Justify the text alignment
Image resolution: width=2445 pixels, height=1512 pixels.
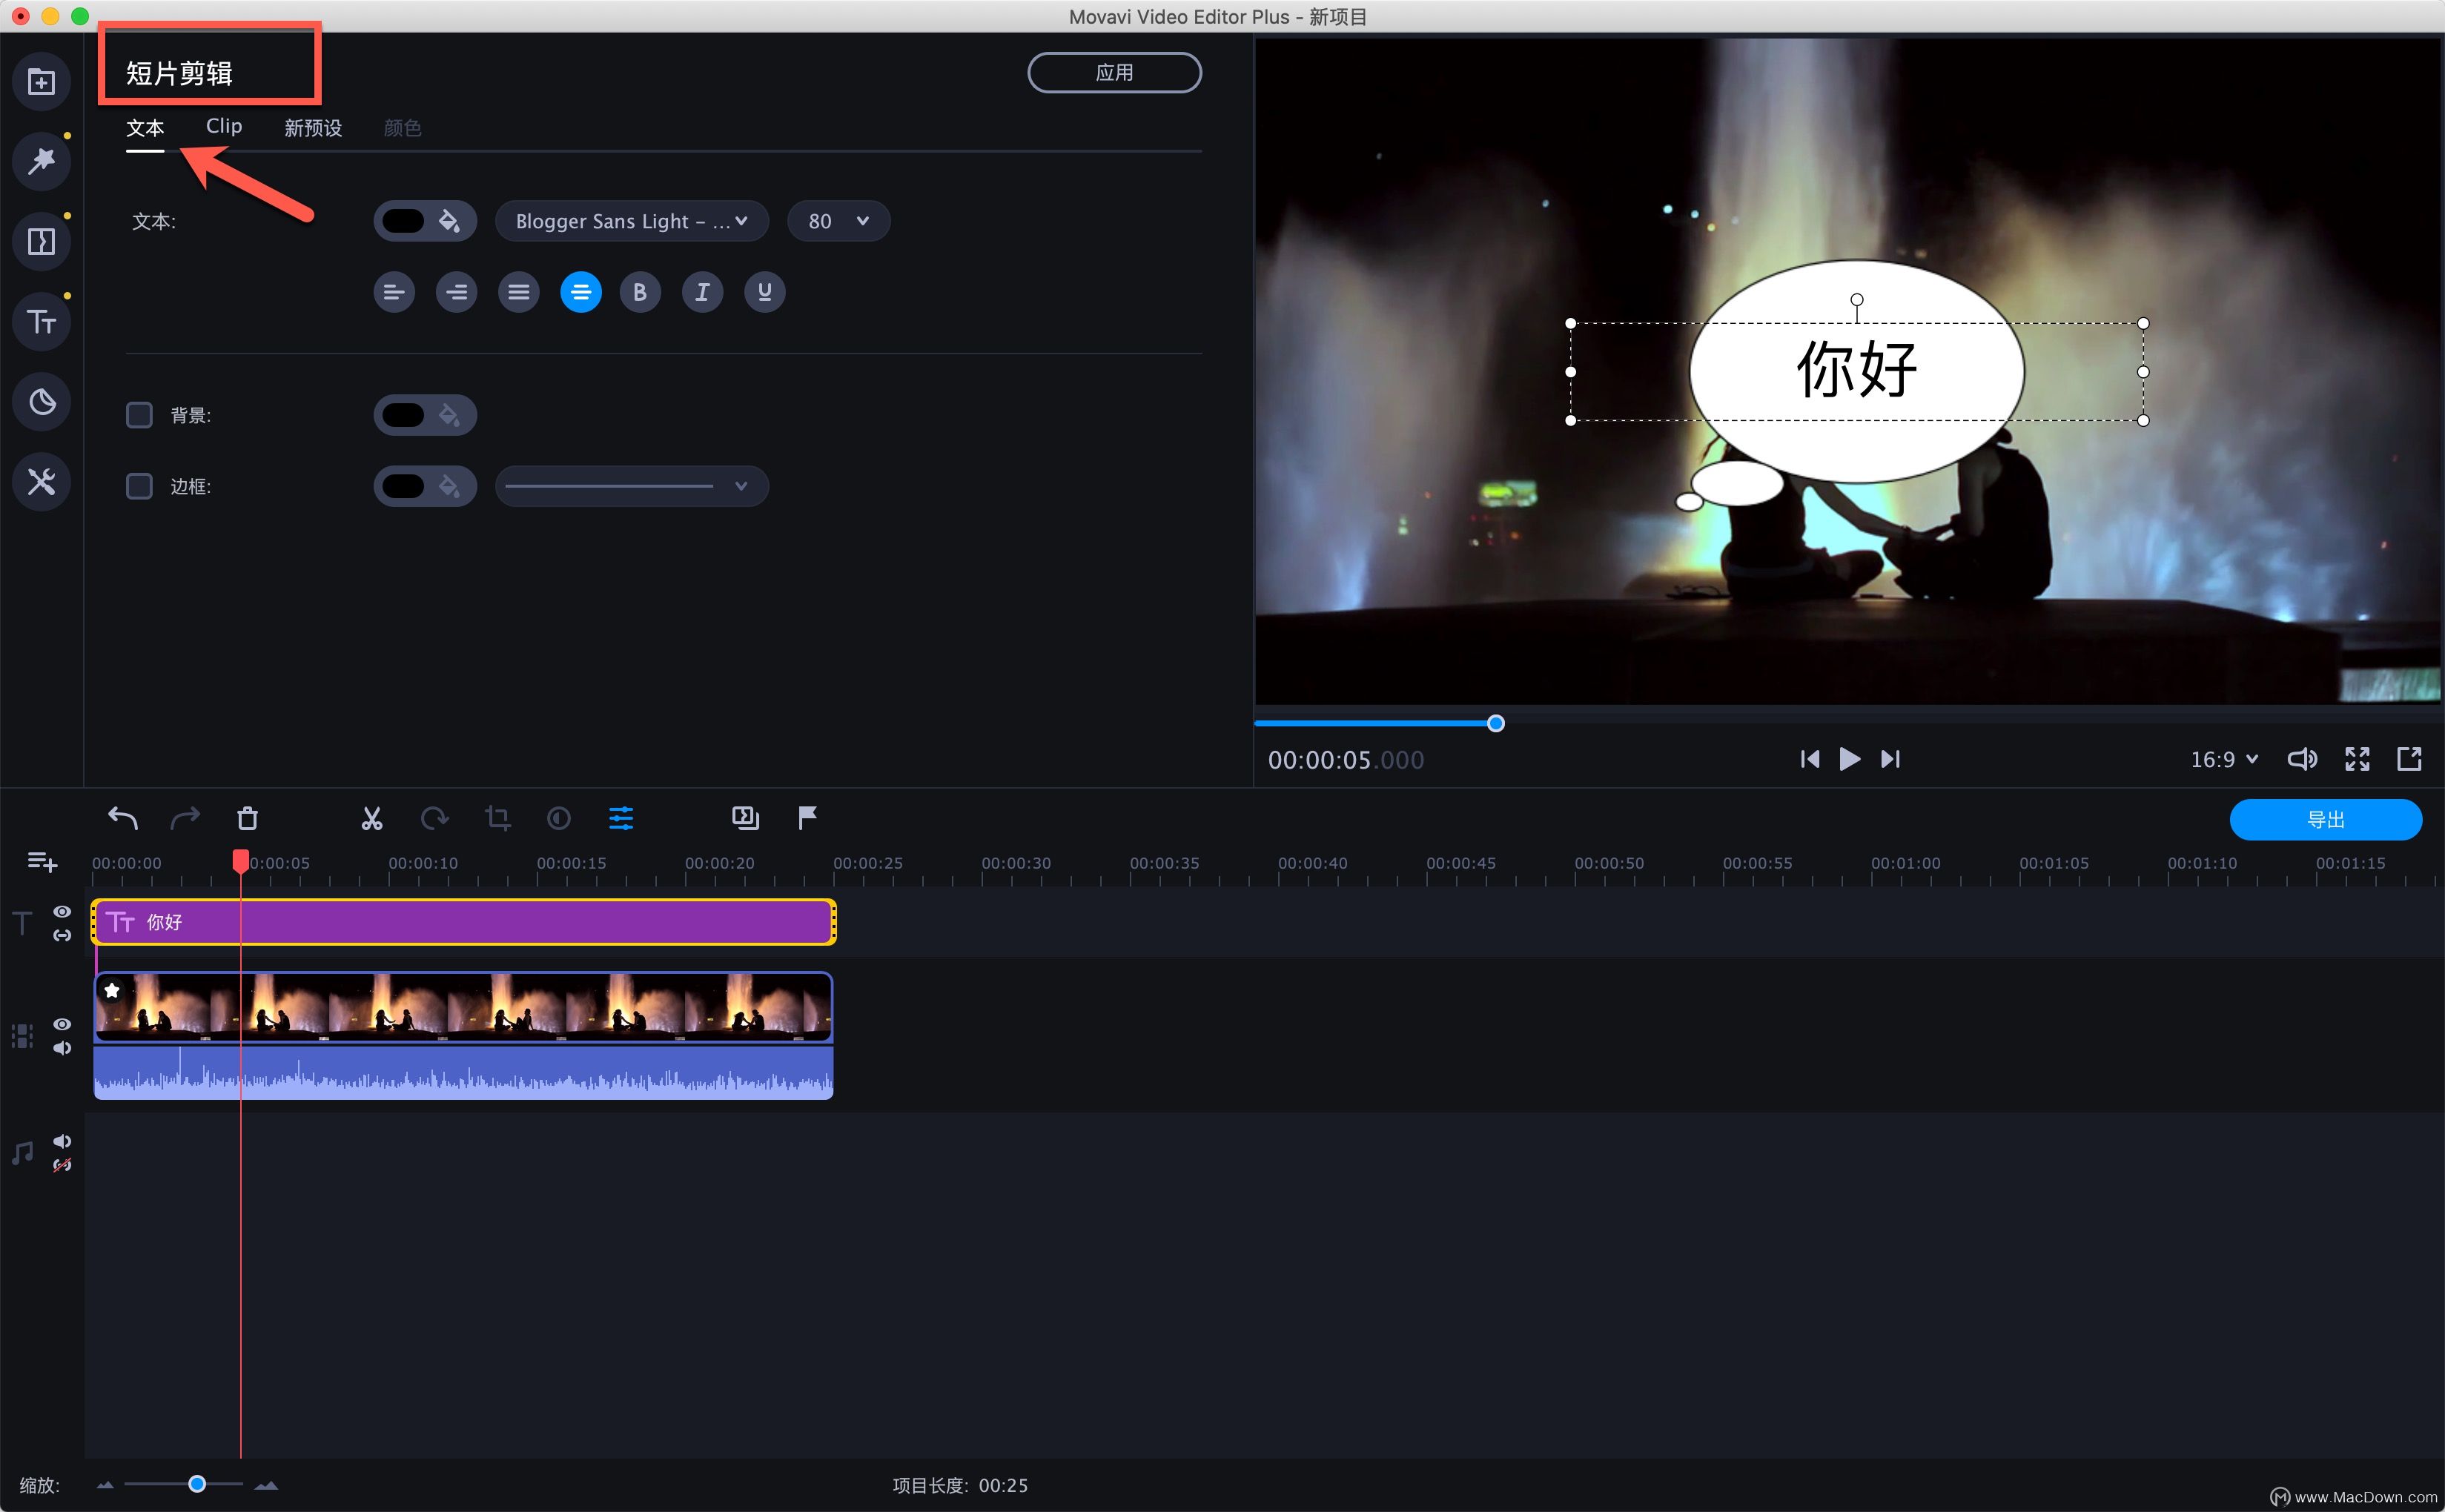point(518,292)
